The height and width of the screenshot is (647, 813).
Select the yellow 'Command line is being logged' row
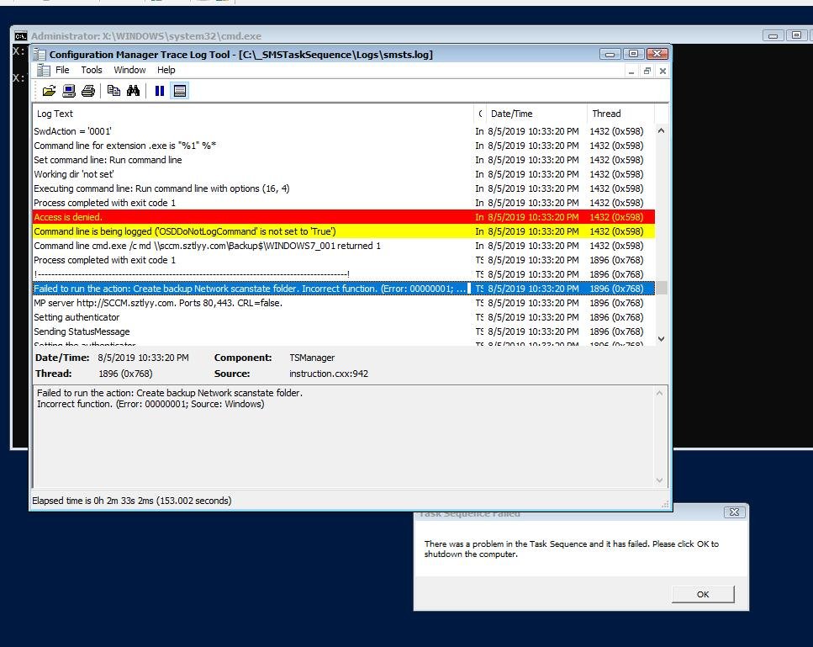click(344, 231)
